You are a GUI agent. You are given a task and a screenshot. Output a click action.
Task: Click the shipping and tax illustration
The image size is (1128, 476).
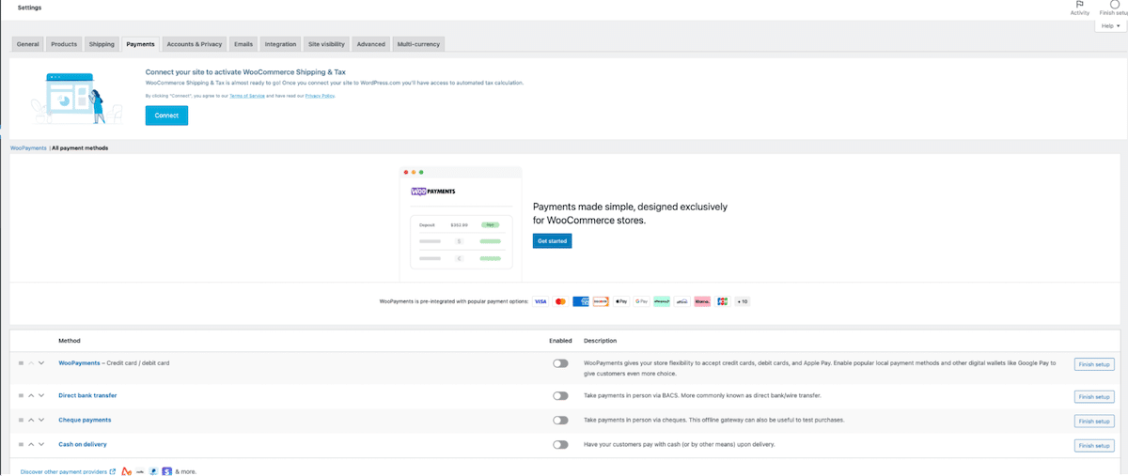point(76,98)
